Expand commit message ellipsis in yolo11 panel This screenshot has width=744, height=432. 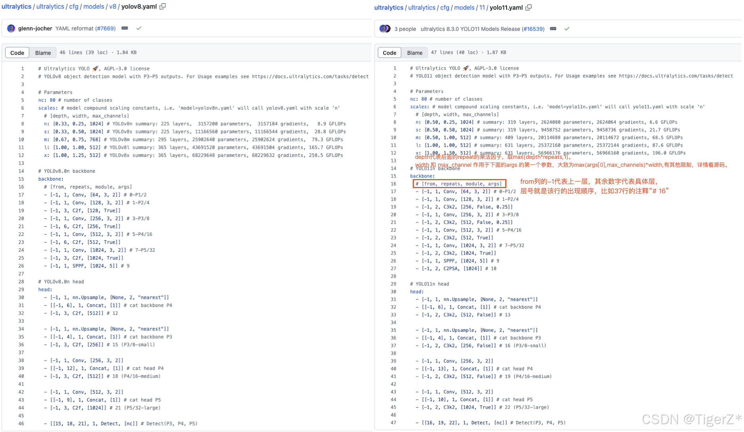[553, 29]
